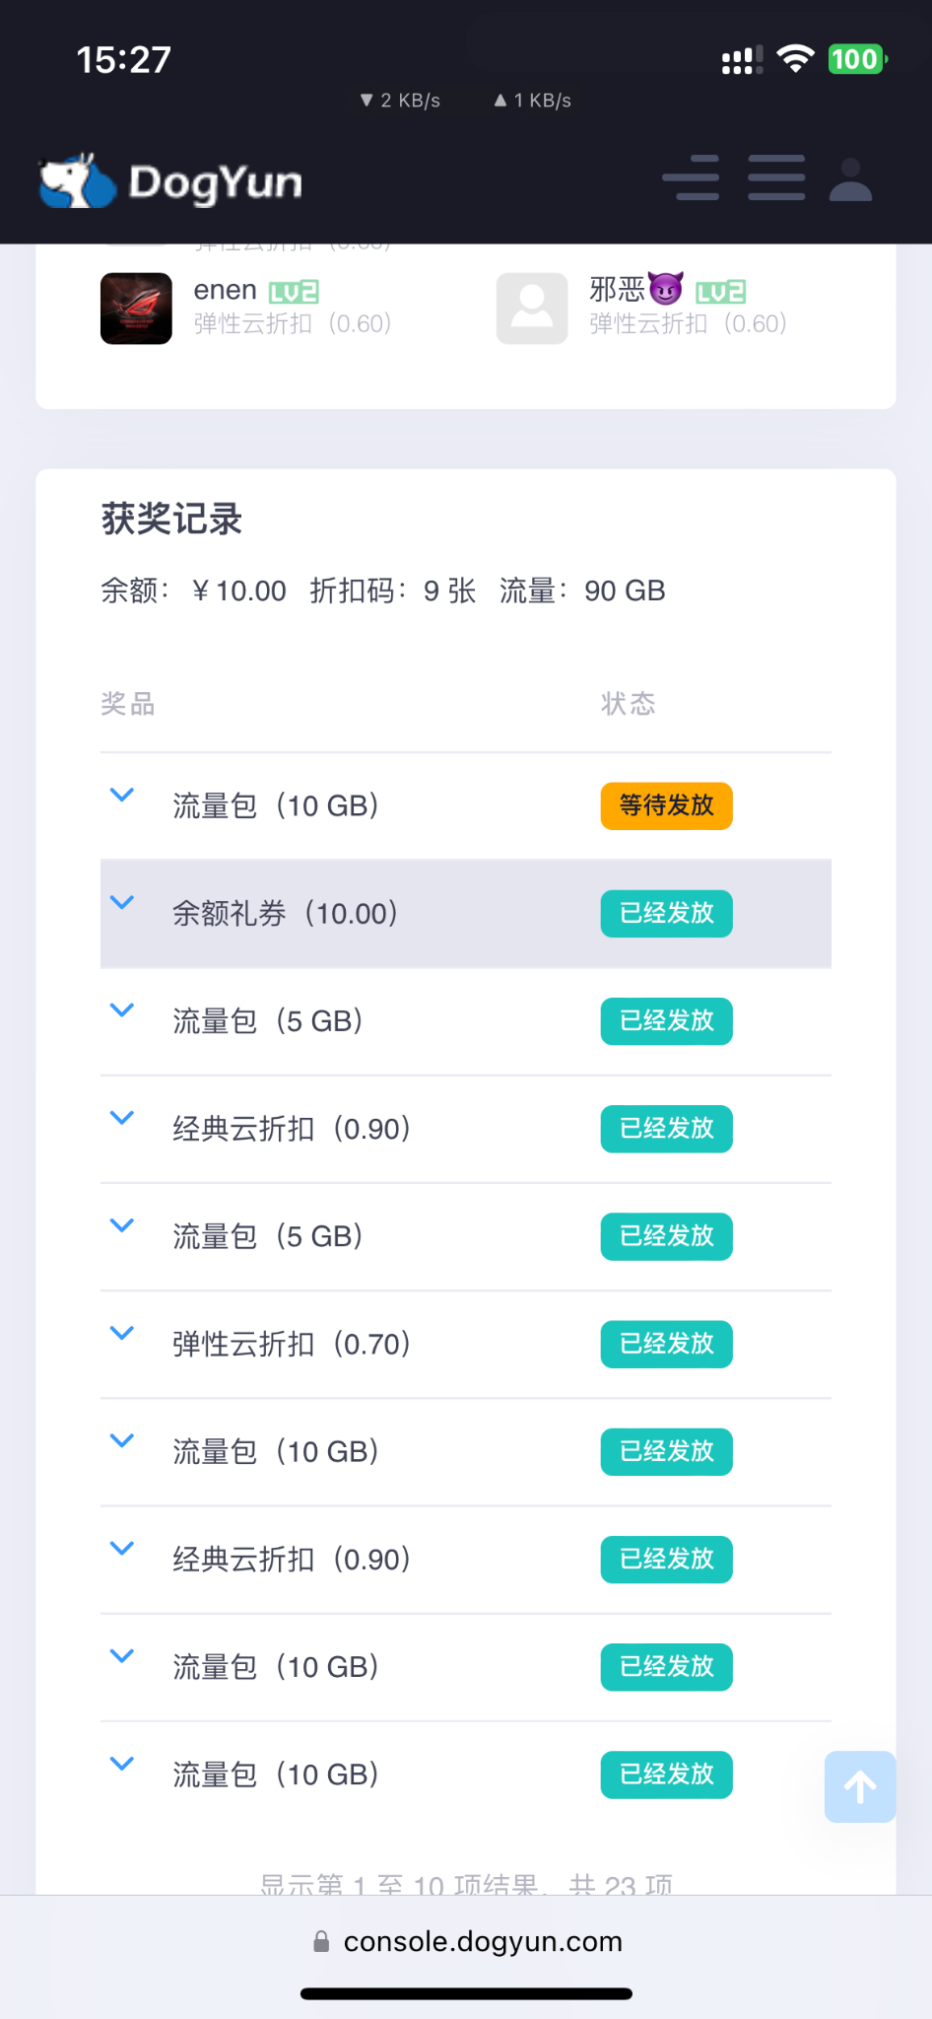Viewport: 932px width, 2019px height.
Task: Tap the scroll-to-top arrow button
Action: coord(859,1786)
